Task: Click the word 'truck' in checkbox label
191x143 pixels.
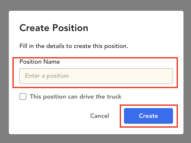Action: click(x=114, y=97)
